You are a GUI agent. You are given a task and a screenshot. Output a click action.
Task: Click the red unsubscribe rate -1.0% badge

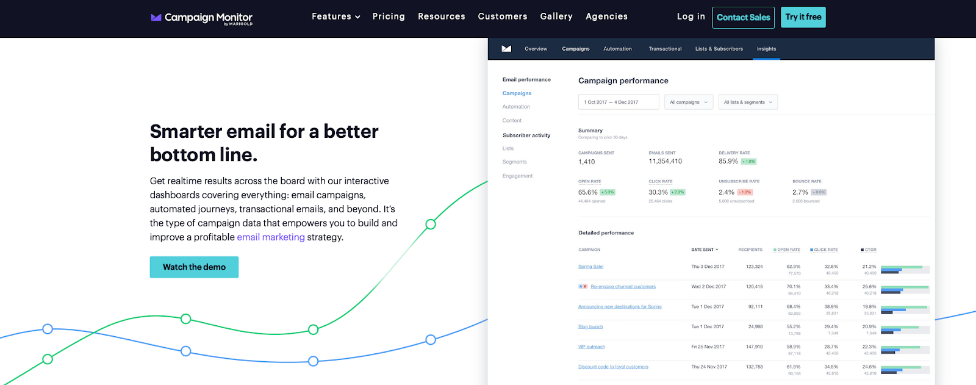pos(745,192)
